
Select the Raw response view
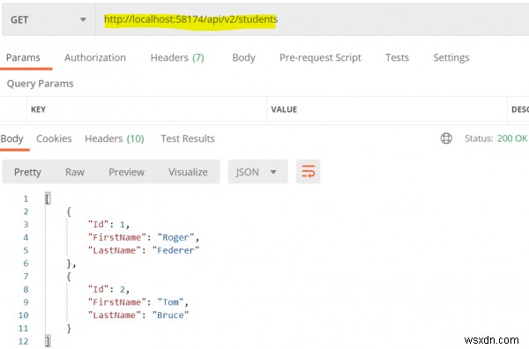click(x=75, y=172)
